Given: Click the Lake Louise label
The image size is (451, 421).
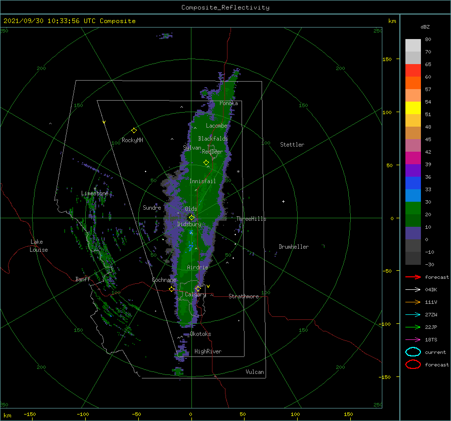Looking at the screenshot, I should [x=39, y=246].
